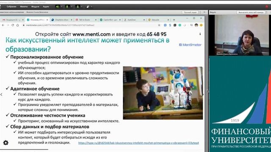Open the hype.ru source link
Image resolution: width=271 pixels, height=152 pixels.
(x=138, y=143)
